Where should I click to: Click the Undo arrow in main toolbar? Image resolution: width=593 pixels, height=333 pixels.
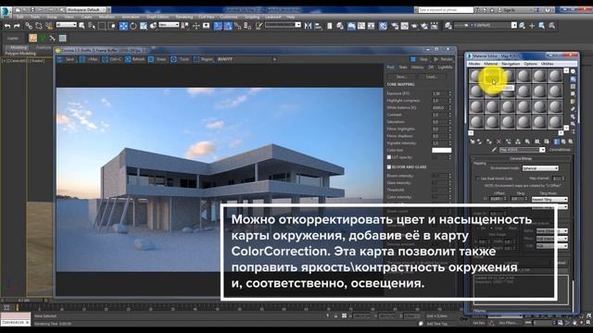[7, 26]
